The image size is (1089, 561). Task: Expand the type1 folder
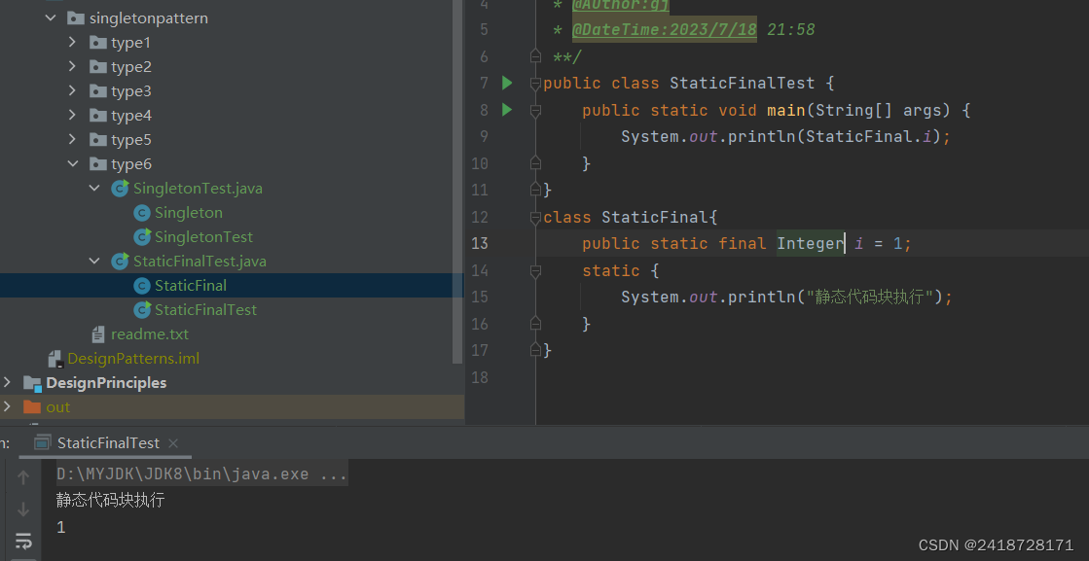tap(73, 42)
